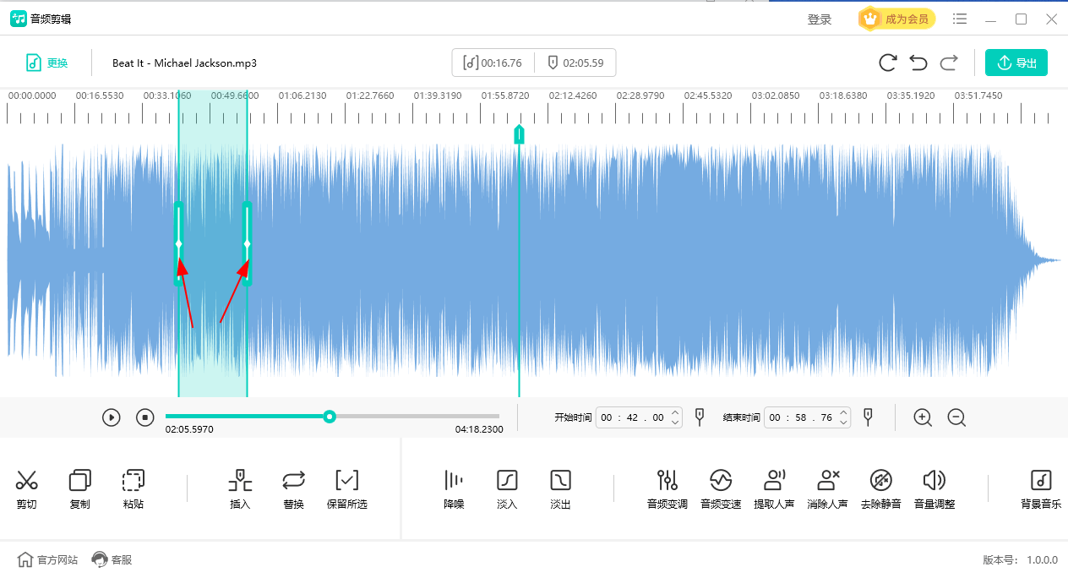The image size is (1068, 578).
Task: Click the Become Member (成为会员) button
Action: (896, 19)
